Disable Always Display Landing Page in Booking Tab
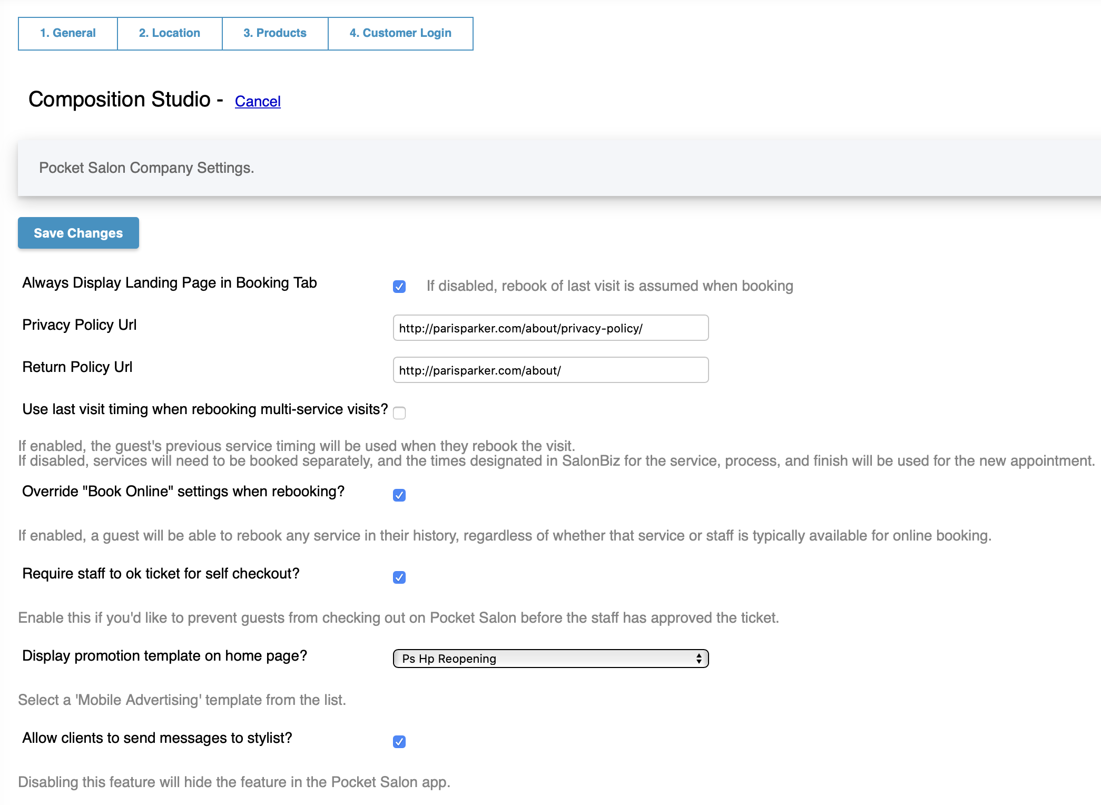The image size is (1101, 805). [399, 287]
